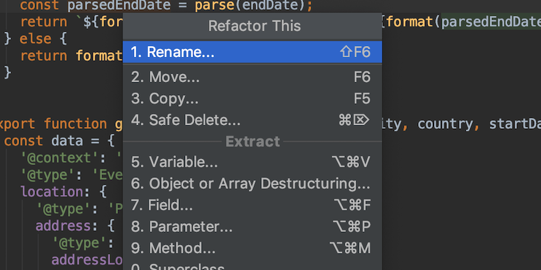Choose Object or Array Destructuring
The height and width of the screenshot is (270, 541).
tap(251, 183)
